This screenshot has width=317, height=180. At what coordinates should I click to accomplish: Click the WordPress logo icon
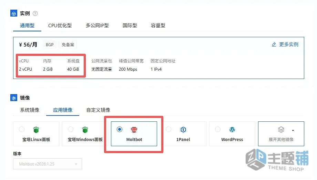coord(232,129)
